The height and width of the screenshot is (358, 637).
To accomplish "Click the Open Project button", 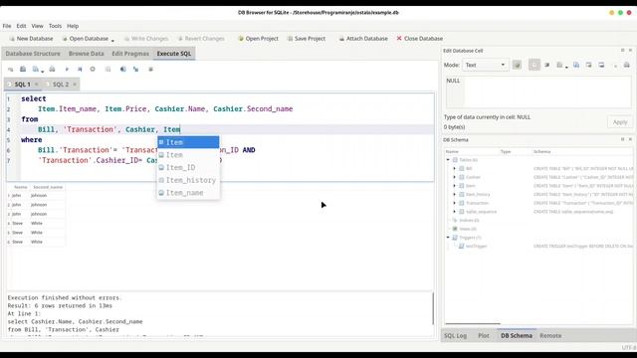I will point(259,39).
